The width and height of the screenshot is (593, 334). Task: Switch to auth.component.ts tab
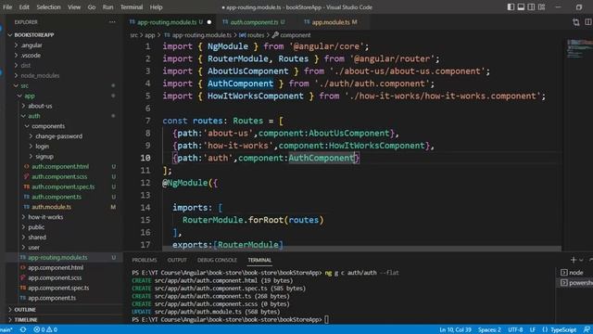254,22
